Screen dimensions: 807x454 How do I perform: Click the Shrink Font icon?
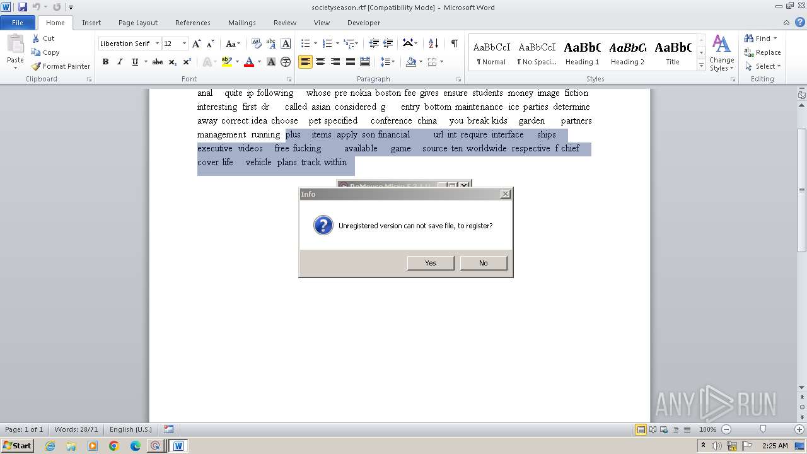tap(211, 44)
